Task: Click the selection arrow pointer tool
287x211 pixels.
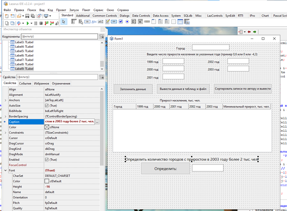Action: pos(64,22)
